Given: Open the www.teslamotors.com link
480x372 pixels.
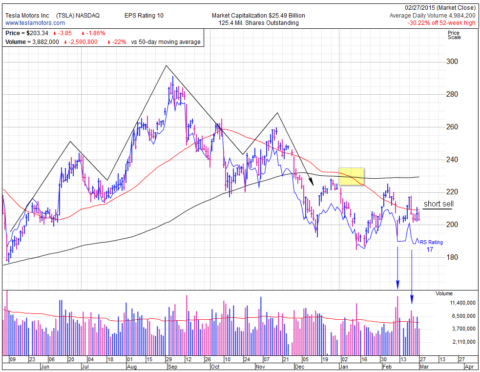Looking at the screenshot, I should click(x=35, y=23).
